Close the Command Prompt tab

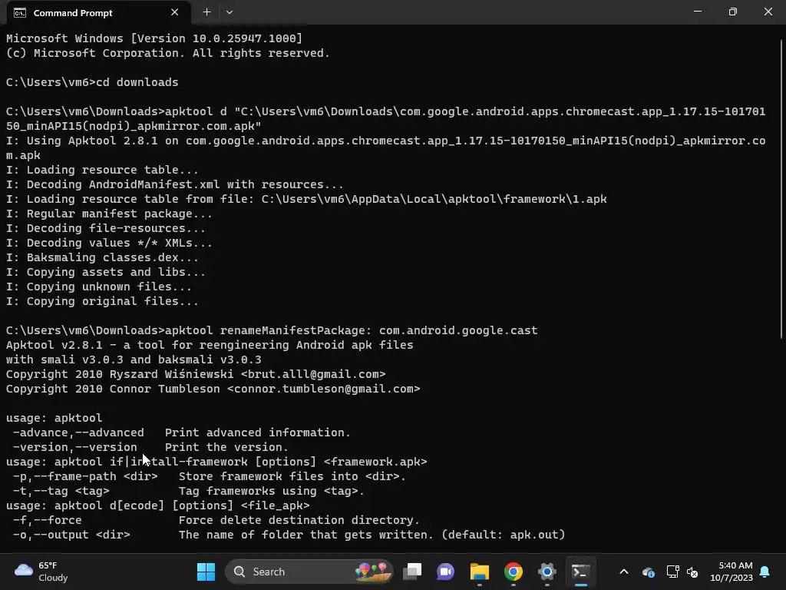point(174,12)
